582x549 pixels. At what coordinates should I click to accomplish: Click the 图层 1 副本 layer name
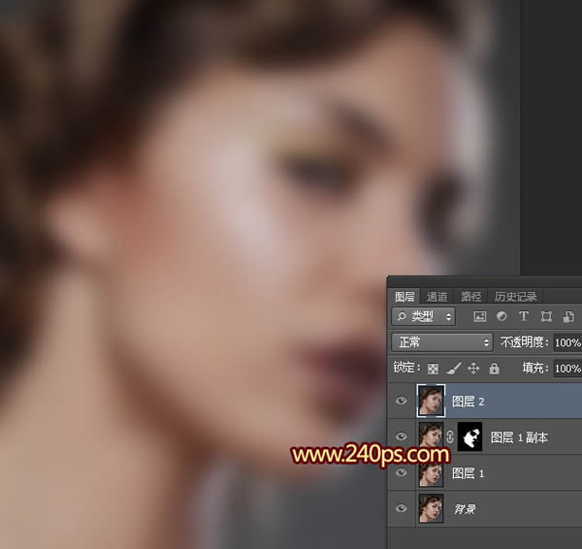tap(519, 437)
